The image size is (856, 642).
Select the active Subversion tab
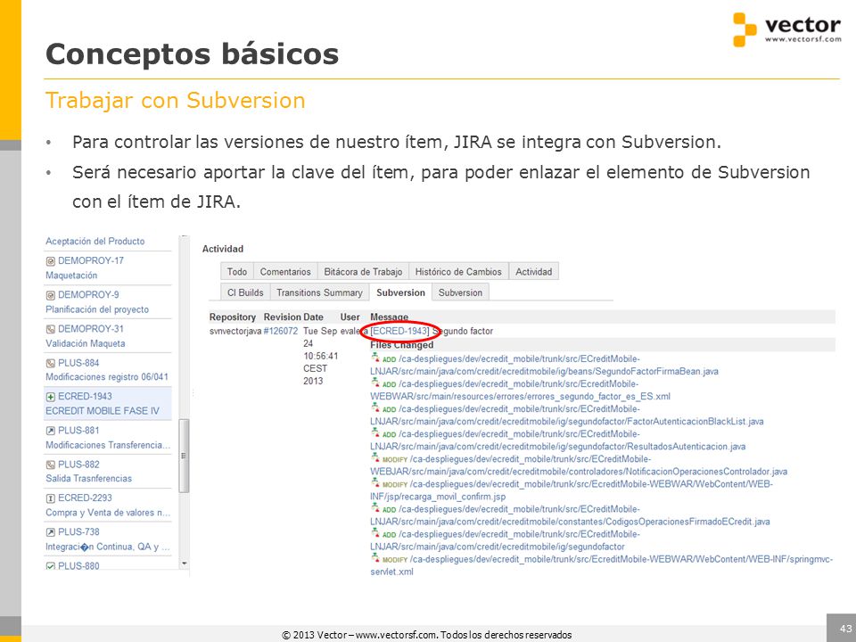(400, 292)
